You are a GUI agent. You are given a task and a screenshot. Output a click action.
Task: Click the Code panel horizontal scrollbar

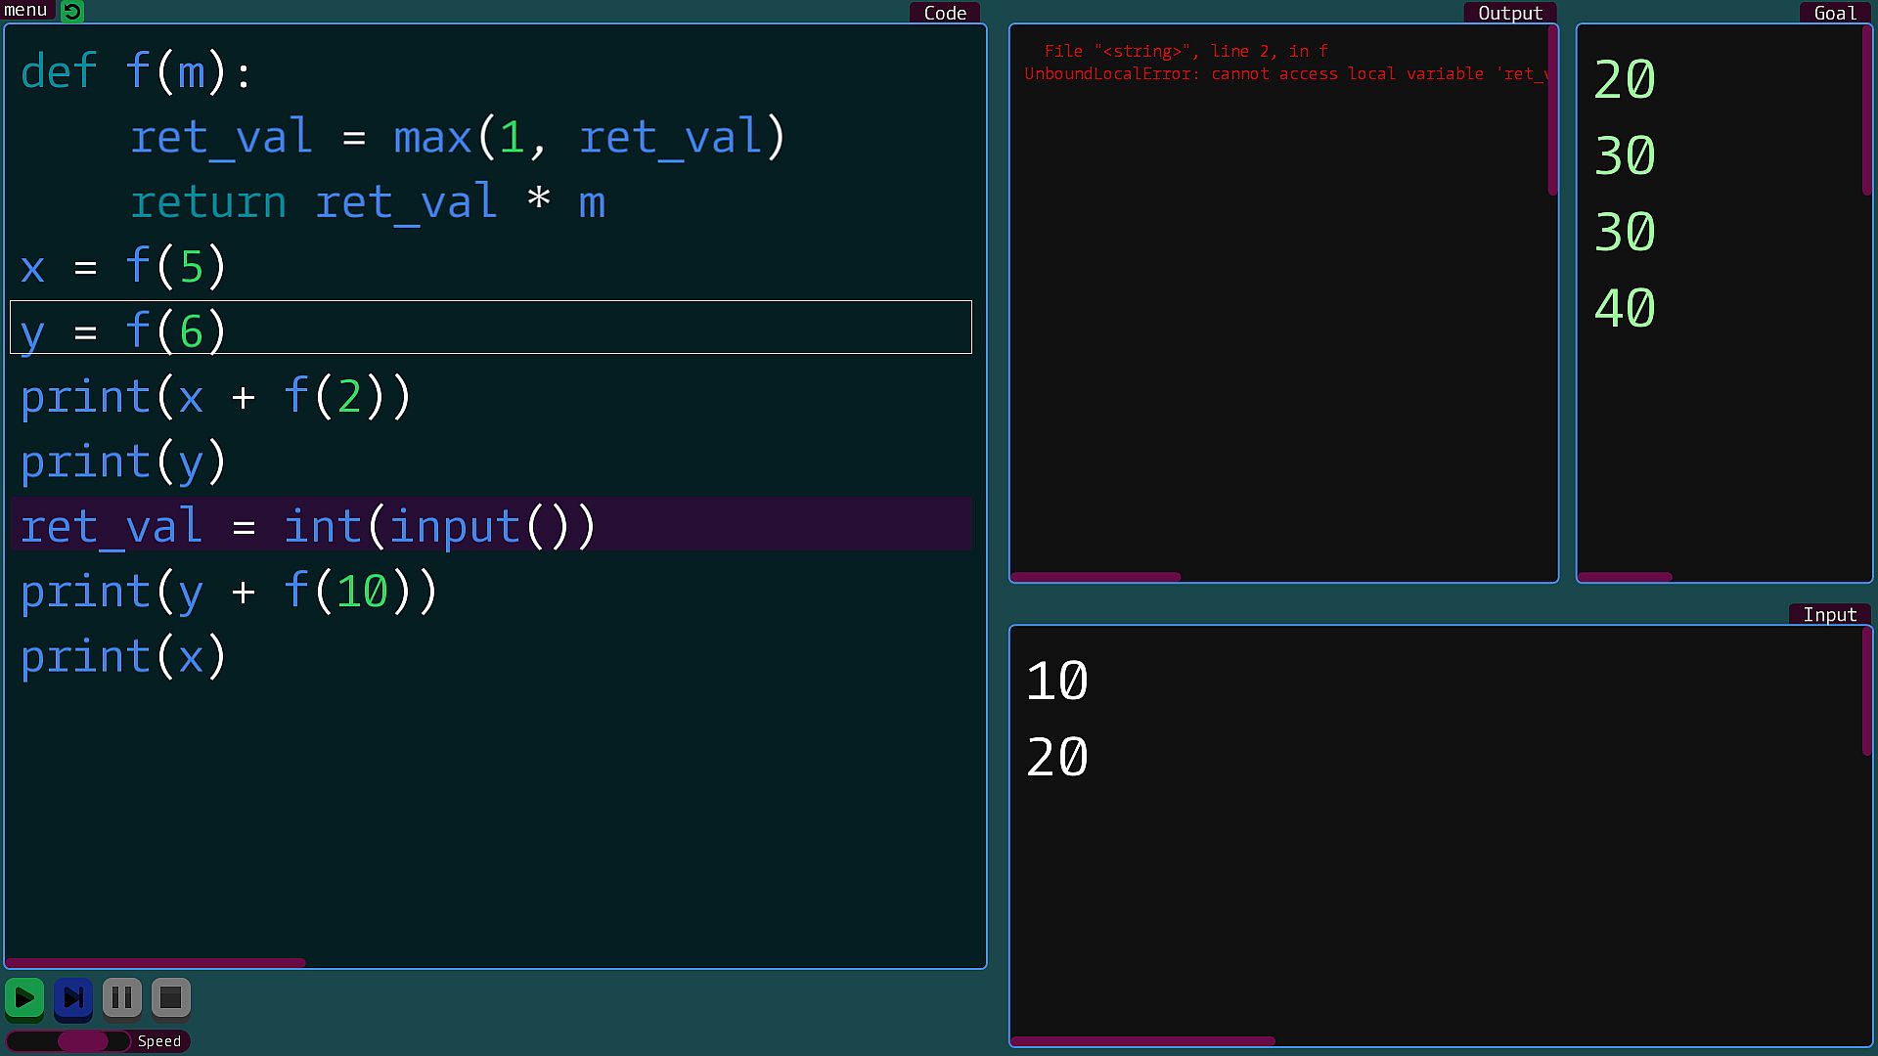coord(156,963)
